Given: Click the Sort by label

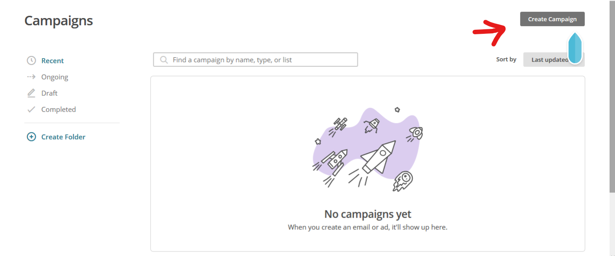Looking at the screenshot, I should click(506, 59).
